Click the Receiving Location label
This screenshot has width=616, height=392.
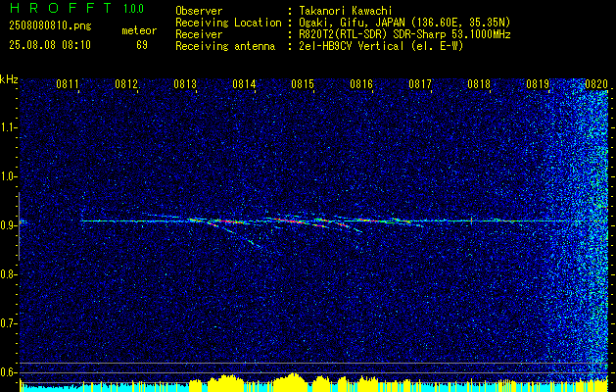(228, 23)
